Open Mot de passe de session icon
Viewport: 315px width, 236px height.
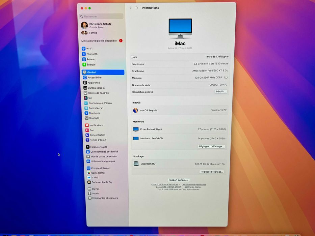(x=88, y=156)
